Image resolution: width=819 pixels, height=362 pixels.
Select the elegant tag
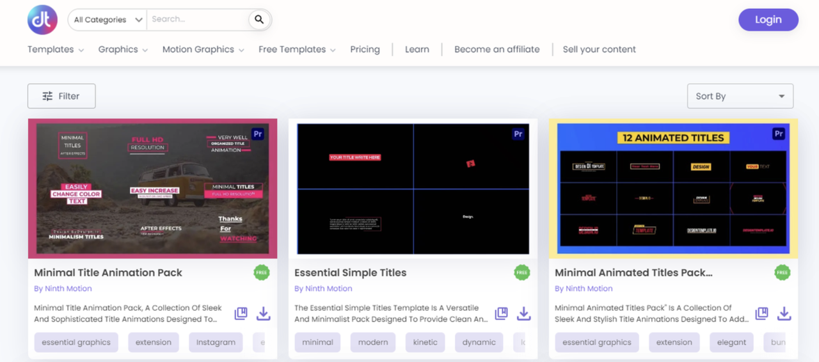(732, 342)
